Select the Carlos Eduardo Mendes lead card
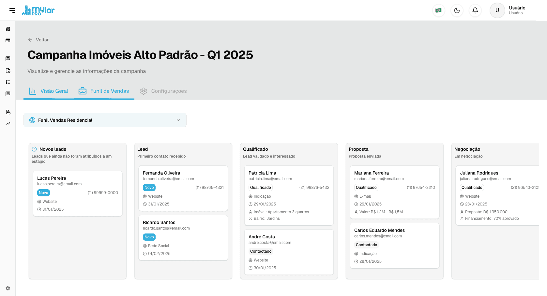547x296 pixels. (x=394, y=246)
